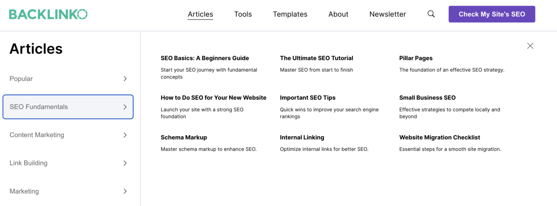This screenshot has width=557, height=206.
Task: Expand the Content Marketing chevron
Action: click(x=125, y=135)
